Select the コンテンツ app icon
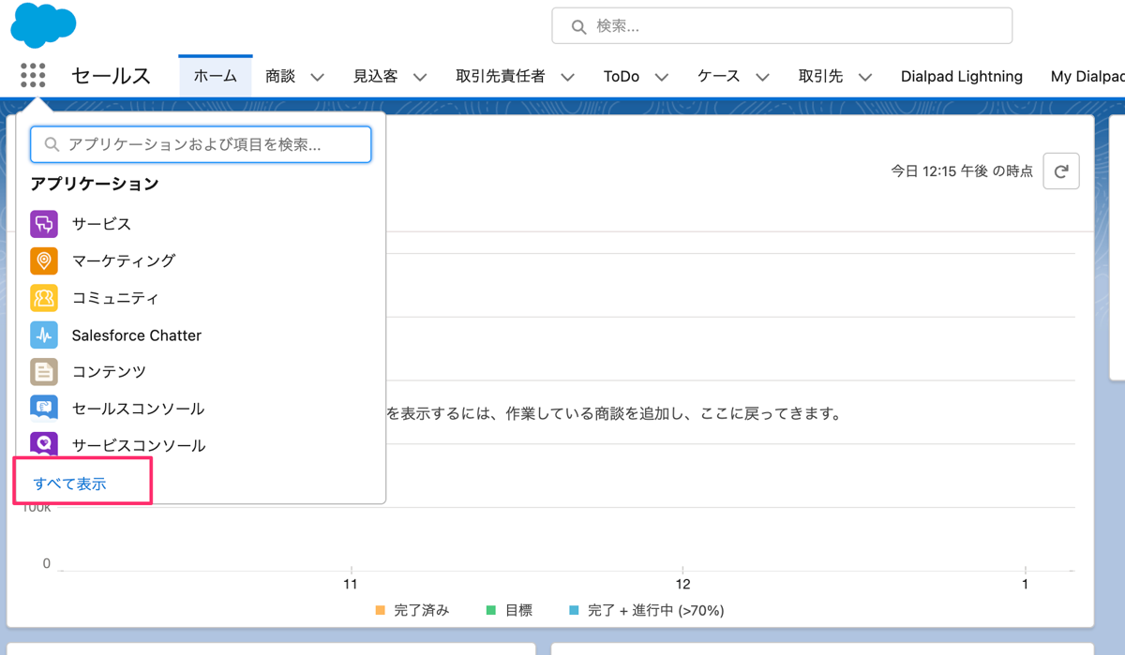Viewport: 1125px width, 655px height. tap(44, 372)
